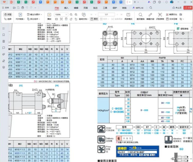Switch to the 插入 tab
Viewport: 193px width, 162px height.
pyautogui.click(x=66, y=8)
